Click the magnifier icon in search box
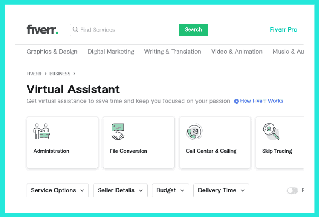The image size is (319, 217). pos(76,29)
